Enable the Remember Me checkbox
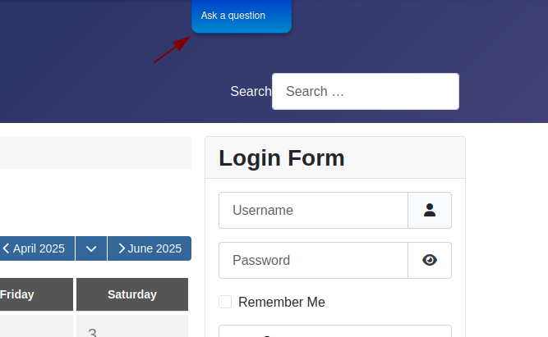This screenshot has width=548, height=337. pos(225,302)
